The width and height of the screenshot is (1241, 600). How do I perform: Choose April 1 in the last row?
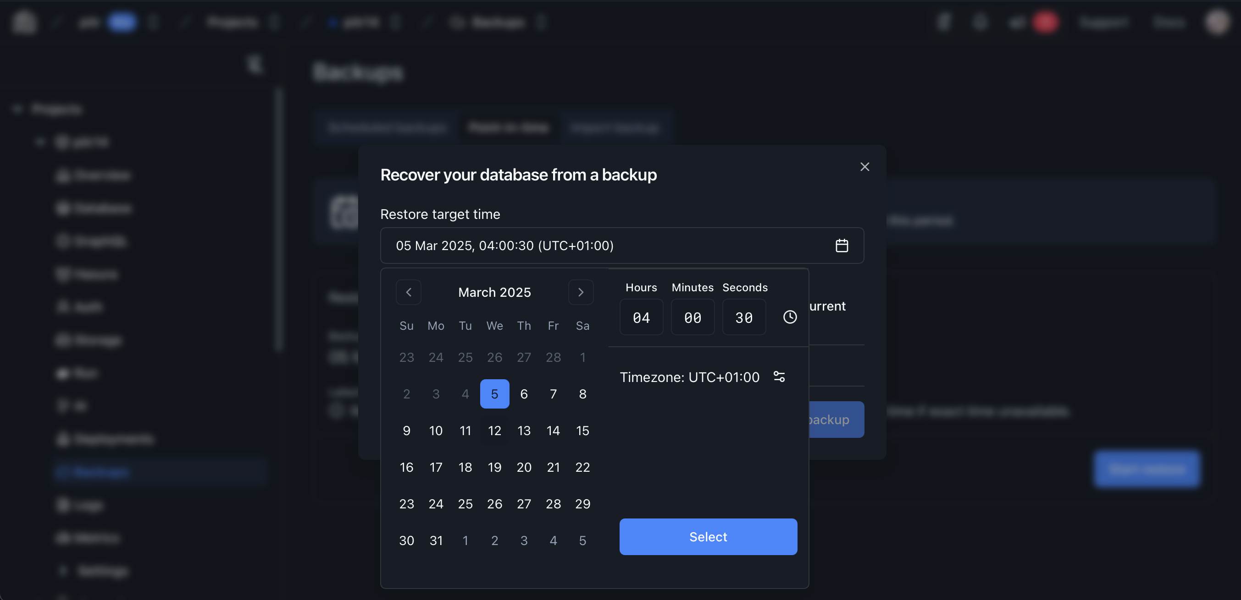coord(465,540)
